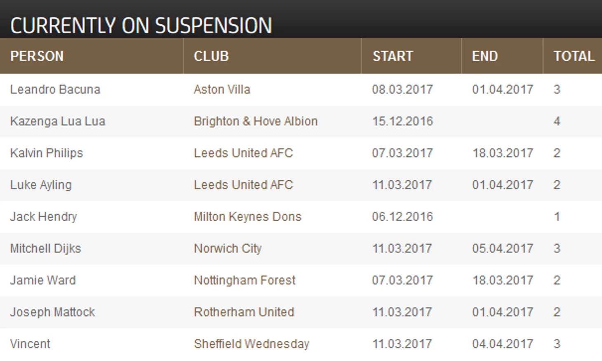Open Nottingham Forest club entry
Viewport: 602px width, 361px height.
pyautogui.click(x=245, y=280)
